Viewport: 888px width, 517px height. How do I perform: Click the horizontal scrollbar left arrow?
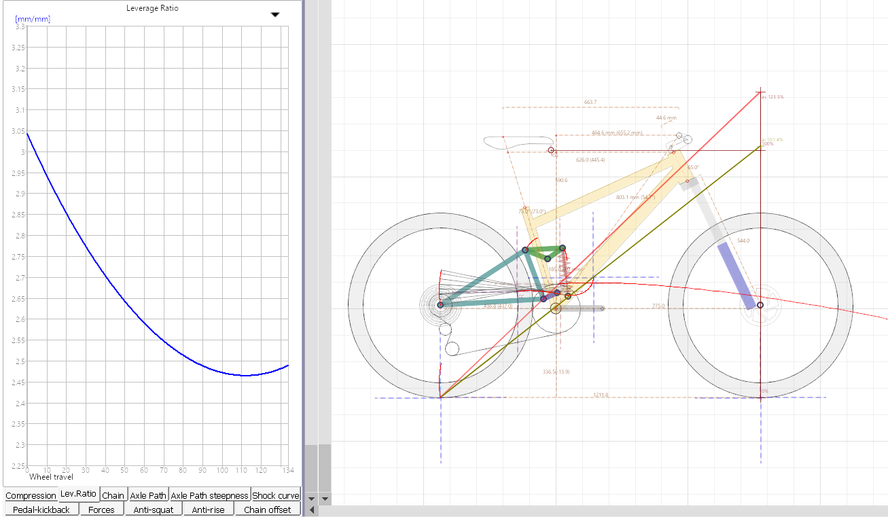[312, 510]
